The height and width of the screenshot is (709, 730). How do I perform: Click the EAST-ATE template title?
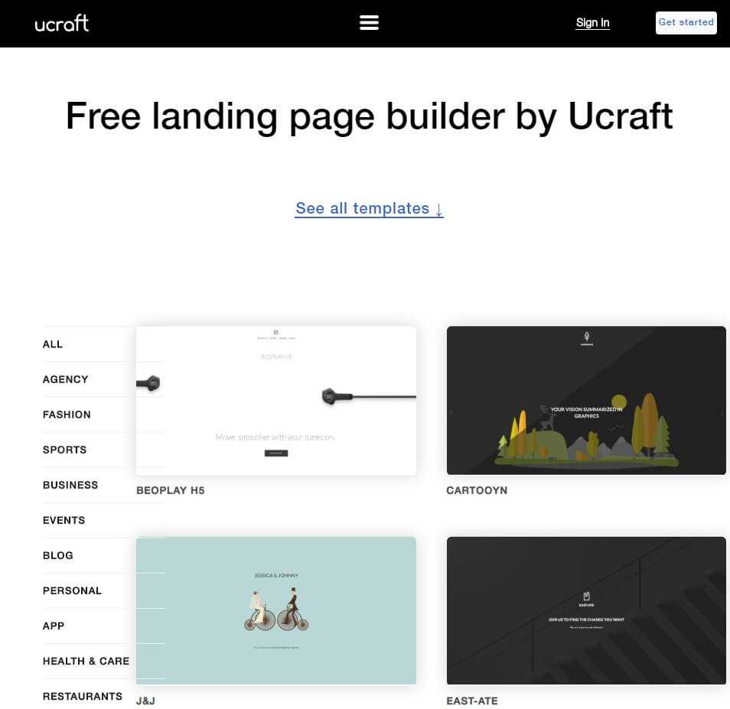coord(472,701)
